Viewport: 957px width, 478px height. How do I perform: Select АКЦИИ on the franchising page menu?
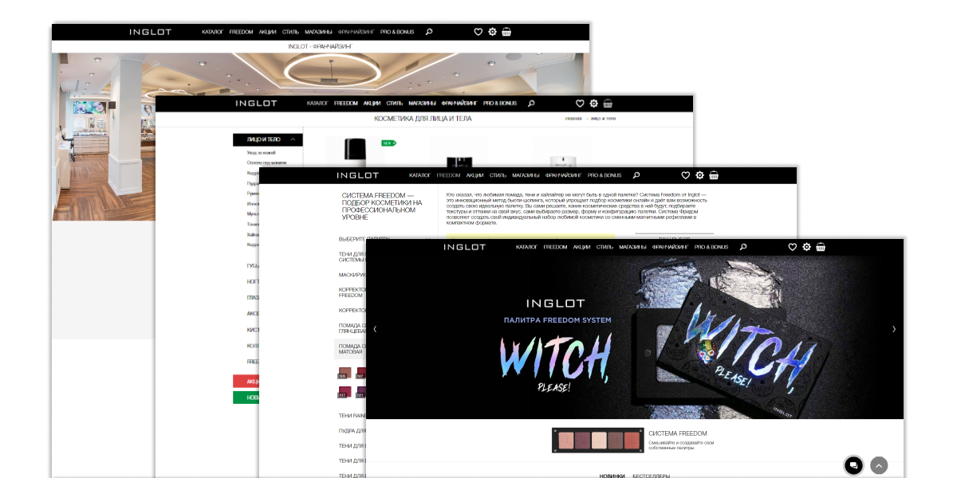pyautogui.click(x=268, y=32)
